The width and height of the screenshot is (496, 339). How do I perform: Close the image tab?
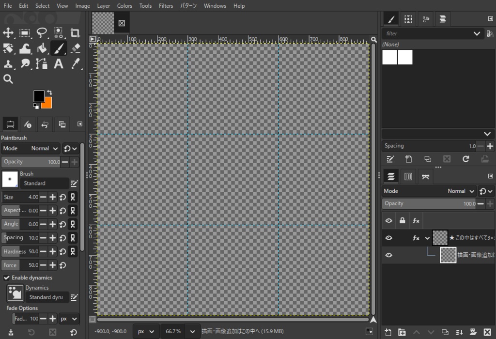point(122,23)
